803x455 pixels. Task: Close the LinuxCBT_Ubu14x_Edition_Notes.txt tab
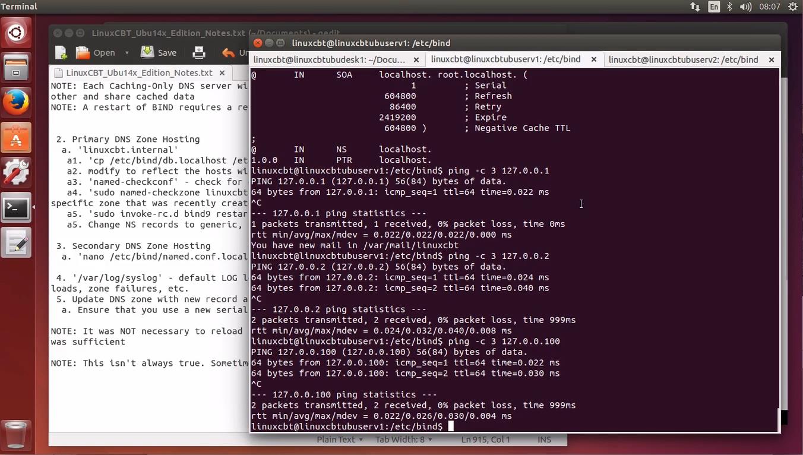(222, 72)
